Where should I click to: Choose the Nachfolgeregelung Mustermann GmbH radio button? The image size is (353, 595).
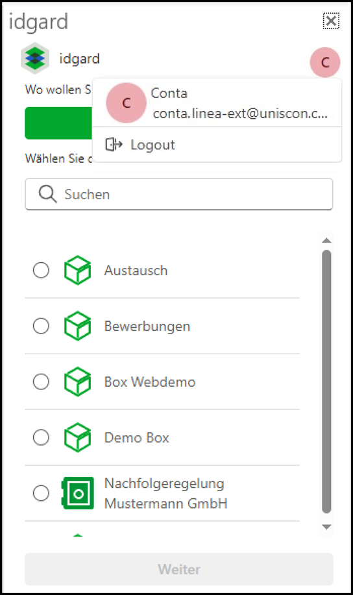point(41,493)
